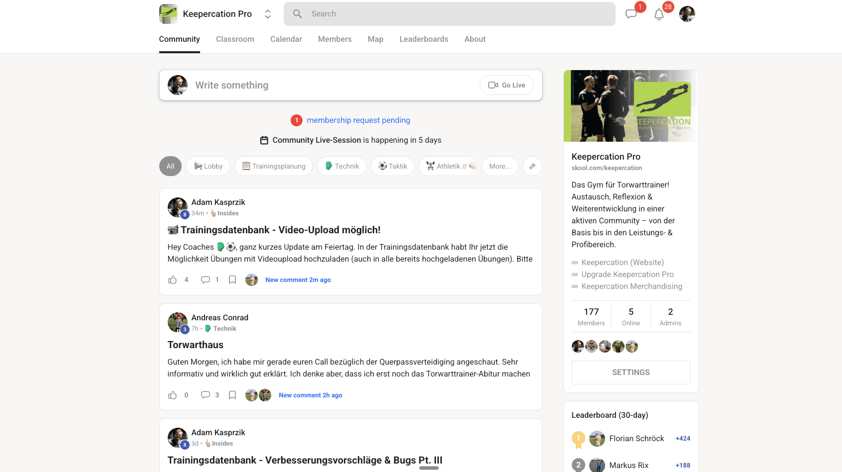Image resolution: width=842 pixels, height=472 pixels.
Task: Open Markus Rix leaderboard entry
Action: tap(631, 466)
